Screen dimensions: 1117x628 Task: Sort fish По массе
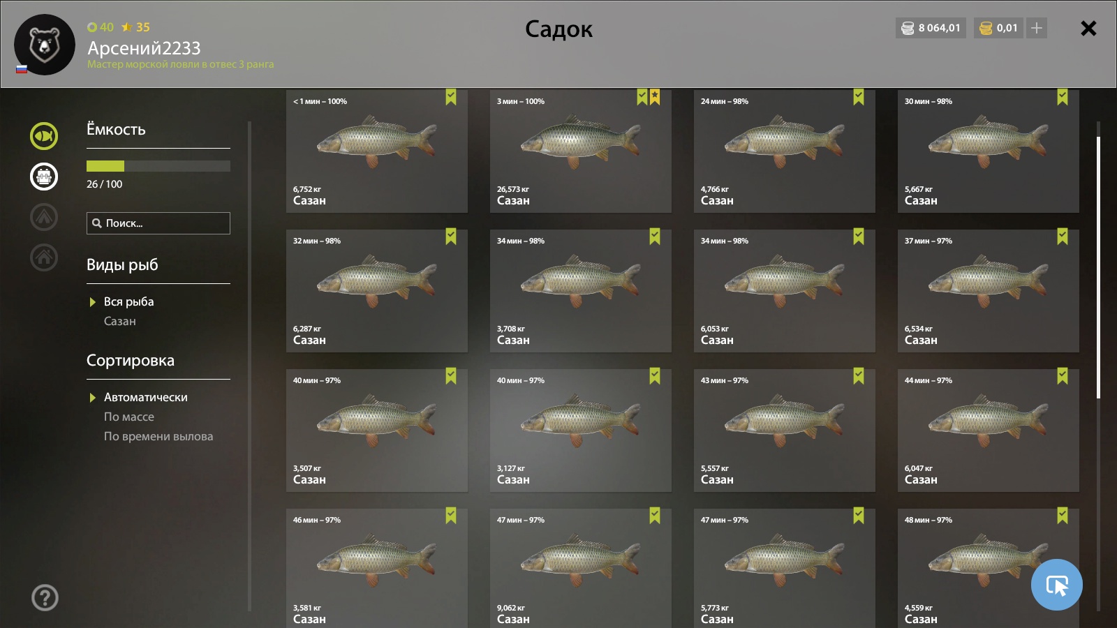point(129,417)
